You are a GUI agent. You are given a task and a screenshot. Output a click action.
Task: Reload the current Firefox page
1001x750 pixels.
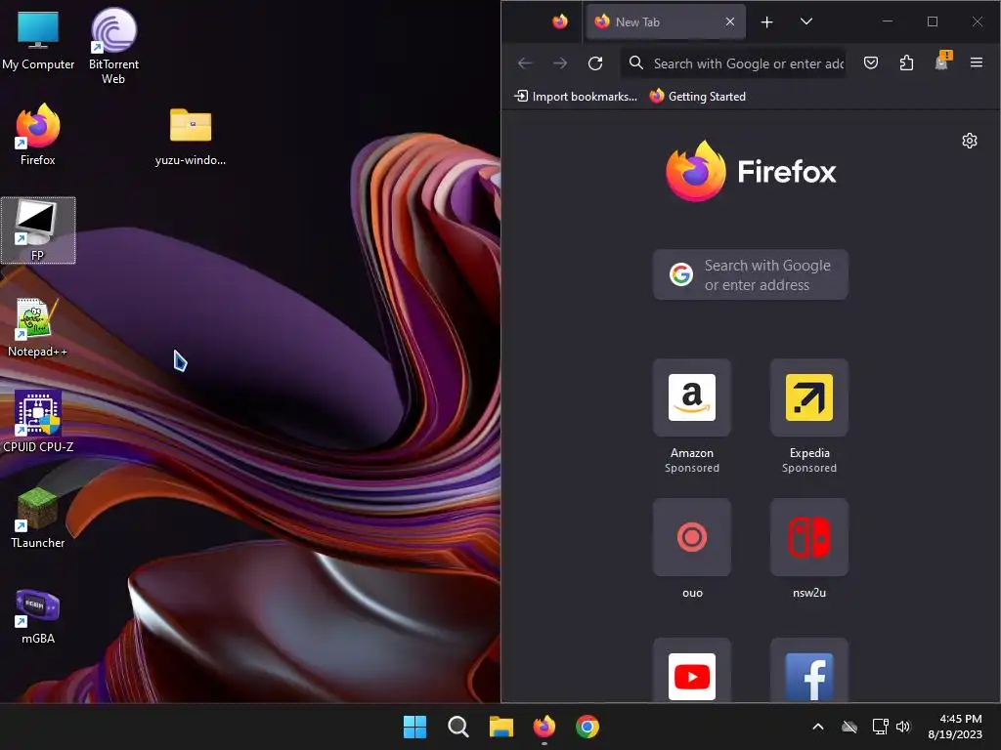(x=595, y=63)
